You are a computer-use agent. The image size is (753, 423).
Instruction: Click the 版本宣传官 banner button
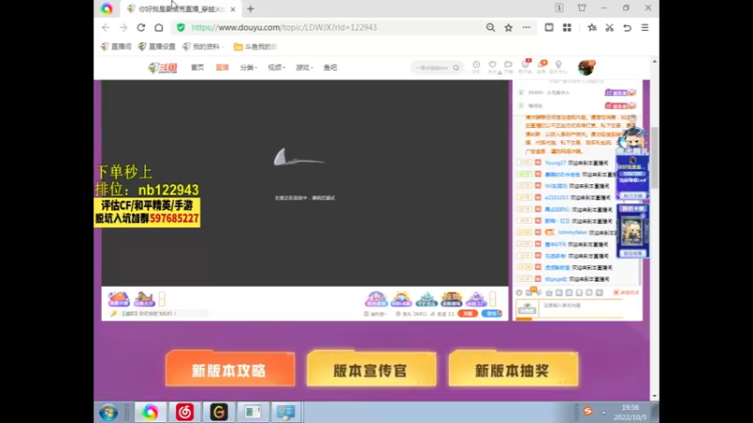[371, 368]
